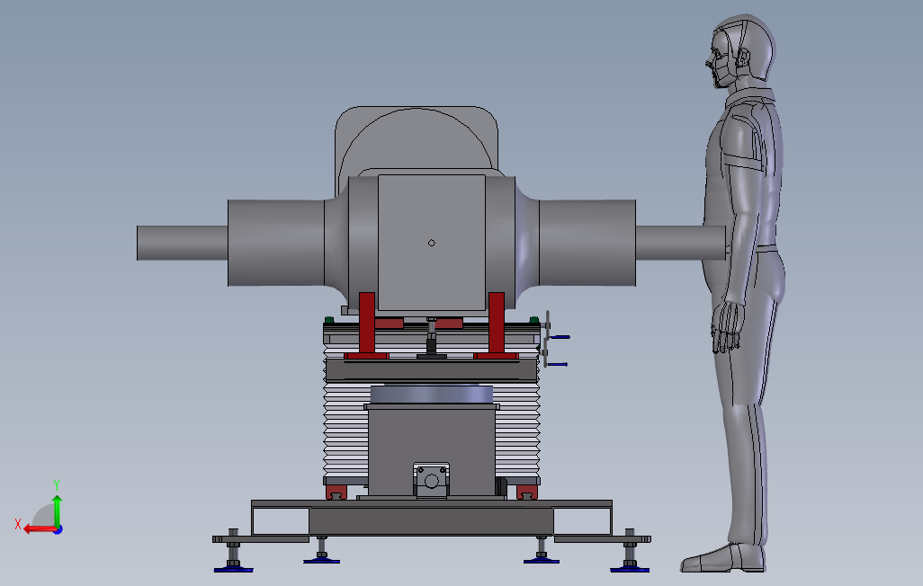923x586 pixels.
Task: Select the left red rail carriage
Action: point(336,493)
